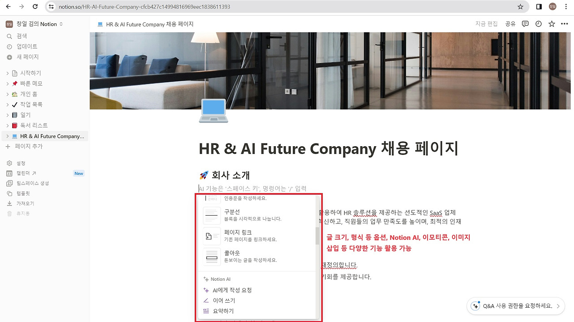
Task: Expand the 시작하기 page tree
Action: click(x=8, y=73)
